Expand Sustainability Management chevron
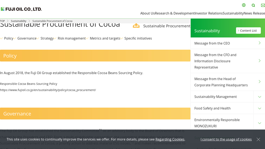The width and height of the screenshot is (265, 149). click(259, 97)
